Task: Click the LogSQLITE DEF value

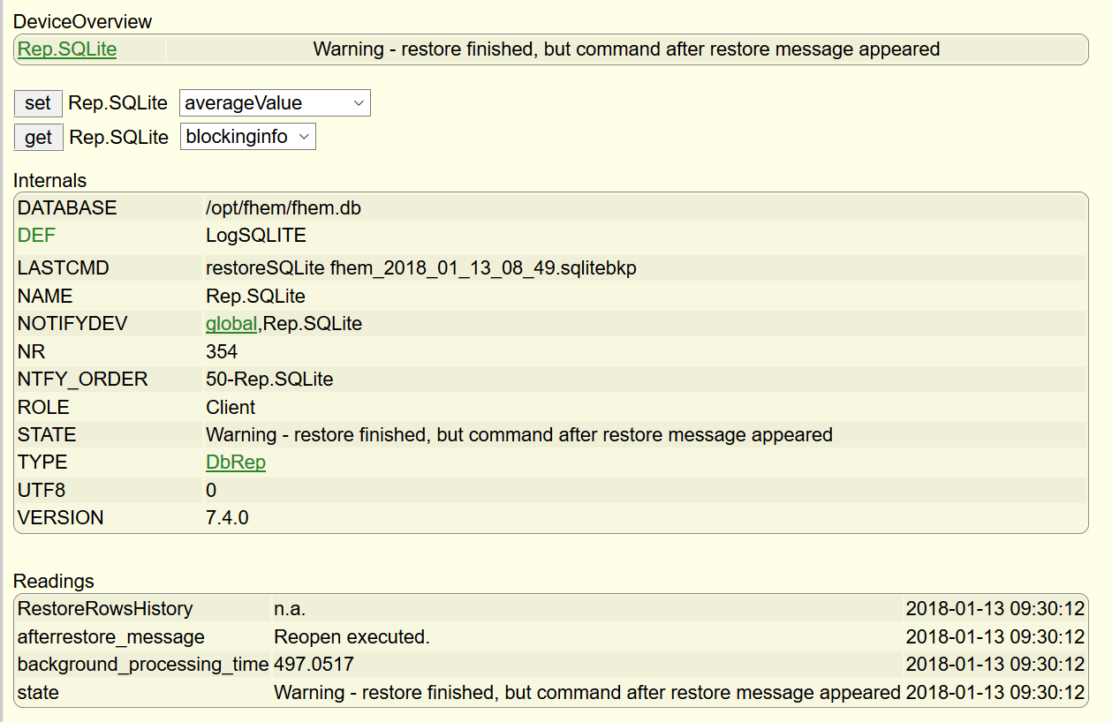Action: 256,236
